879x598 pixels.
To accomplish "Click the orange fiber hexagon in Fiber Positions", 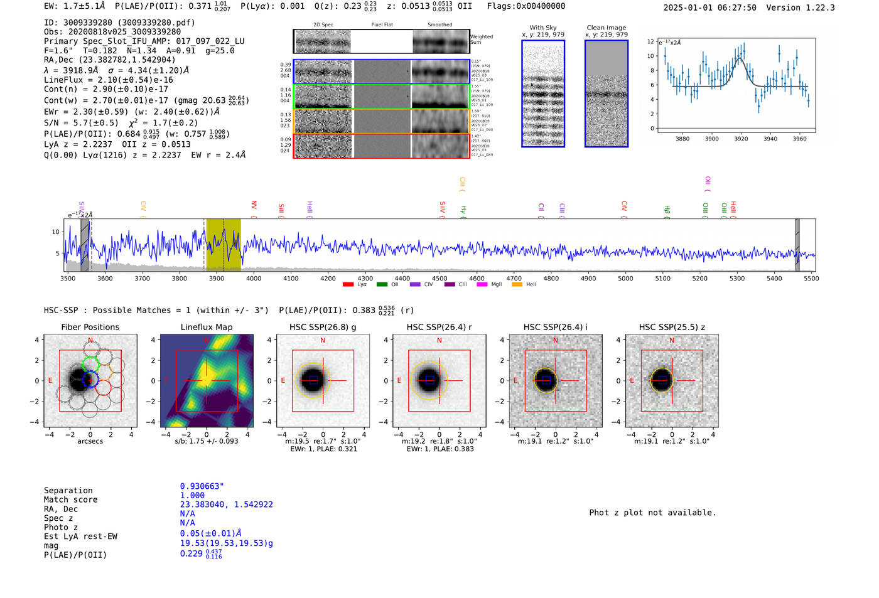I will click(x=104, y=371).
